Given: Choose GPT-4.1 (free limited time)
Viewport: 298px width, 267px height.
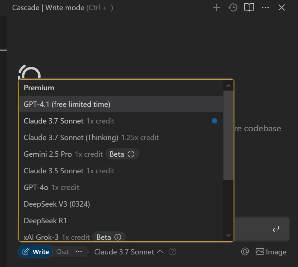Looking at the screenshot, I should tap(67, 104).
